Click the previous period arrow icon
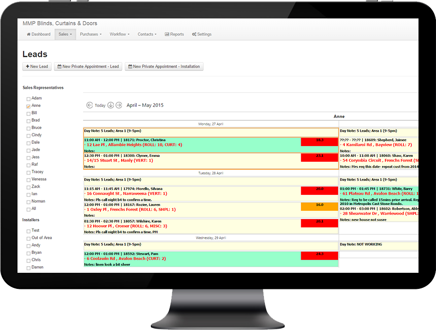The width and height of the screenshot is (436, 330). tap(89, 105)
